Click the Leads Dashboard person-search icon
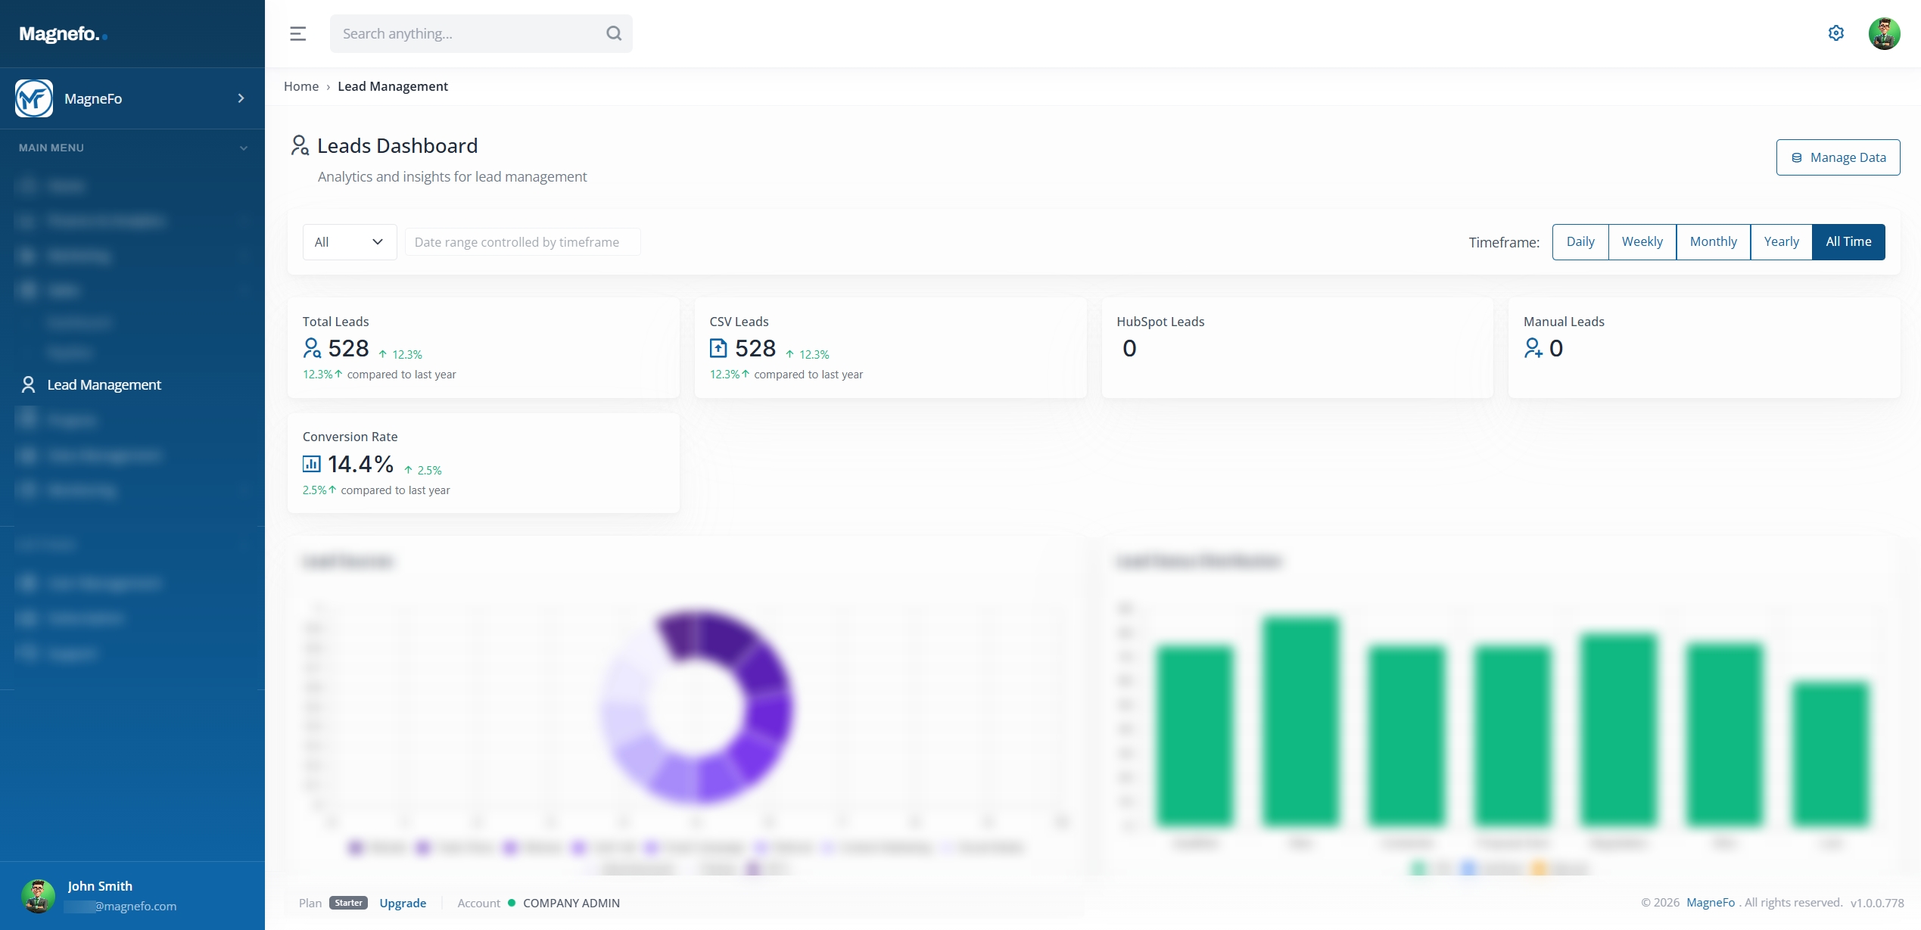 300,145
